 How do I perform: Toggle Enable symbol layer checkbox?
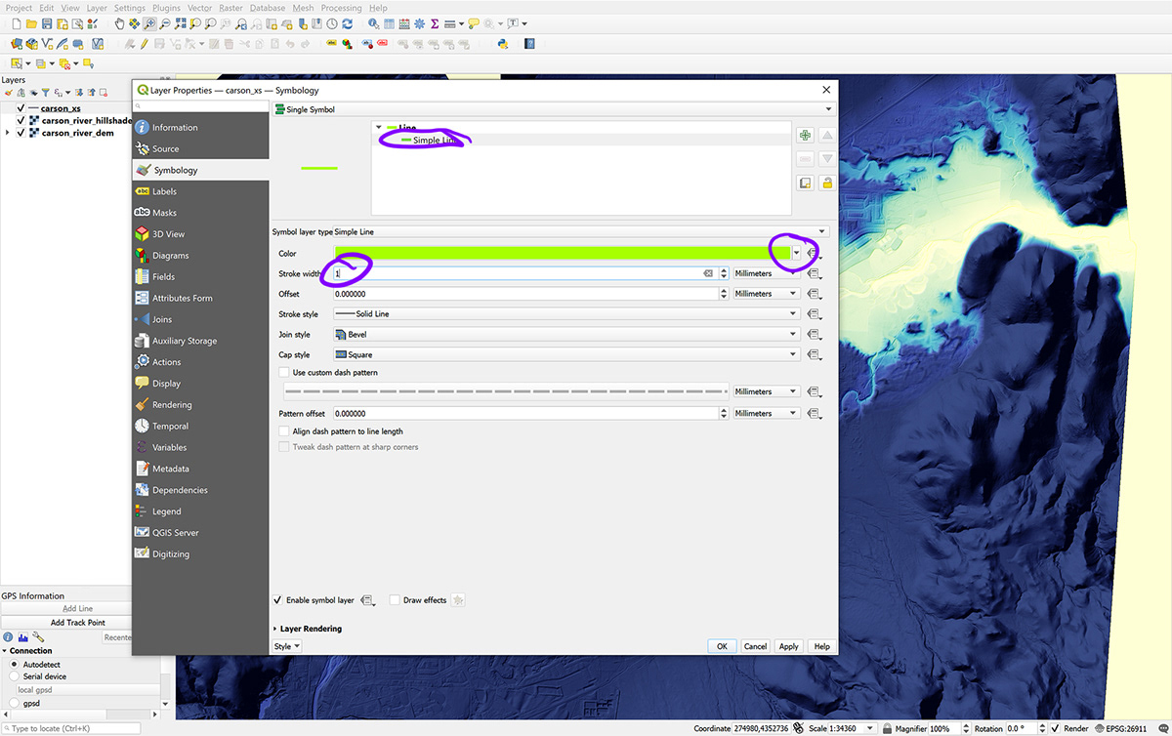[x=278, y=600]
